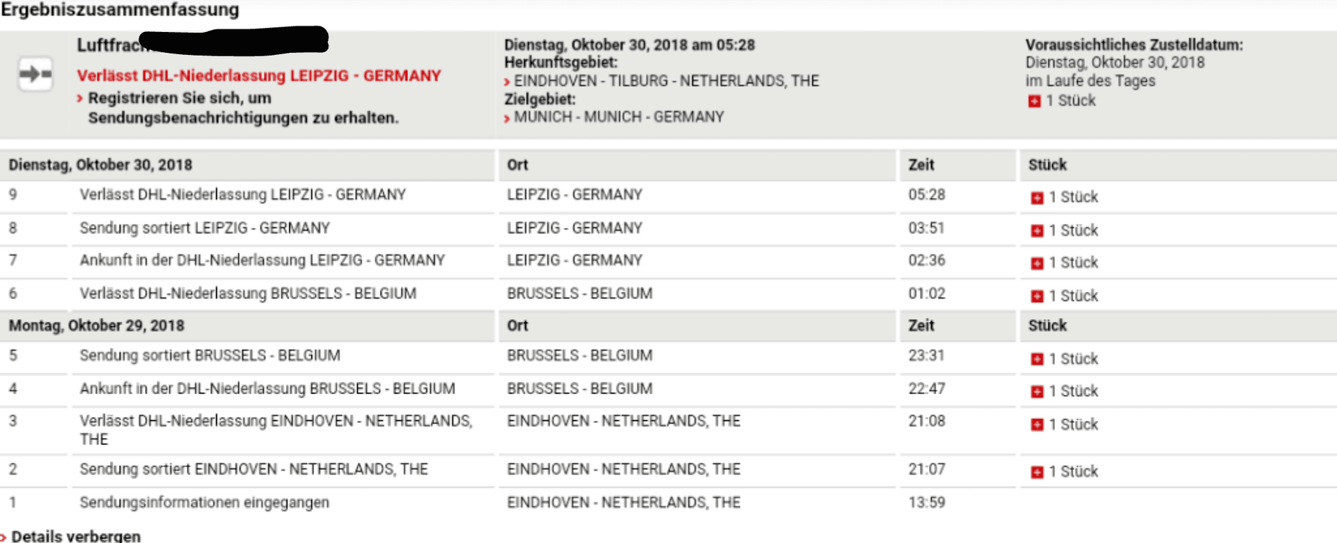This screenshot has width=1337, height=543.
Task: Click plus icon in 21:07 Eindhoven sortiert row
Action: click(1037, 473)
